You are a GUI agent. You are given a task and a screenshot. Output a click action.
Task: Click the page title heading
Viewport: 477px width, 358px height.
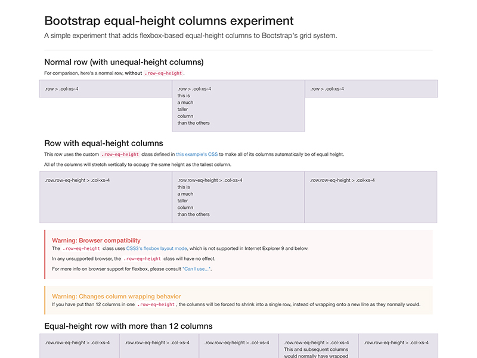(169, 21)
